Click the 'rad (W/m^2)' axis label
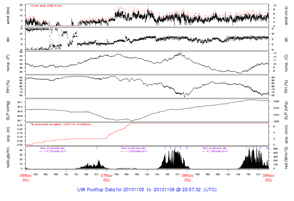 pos(286,158)
